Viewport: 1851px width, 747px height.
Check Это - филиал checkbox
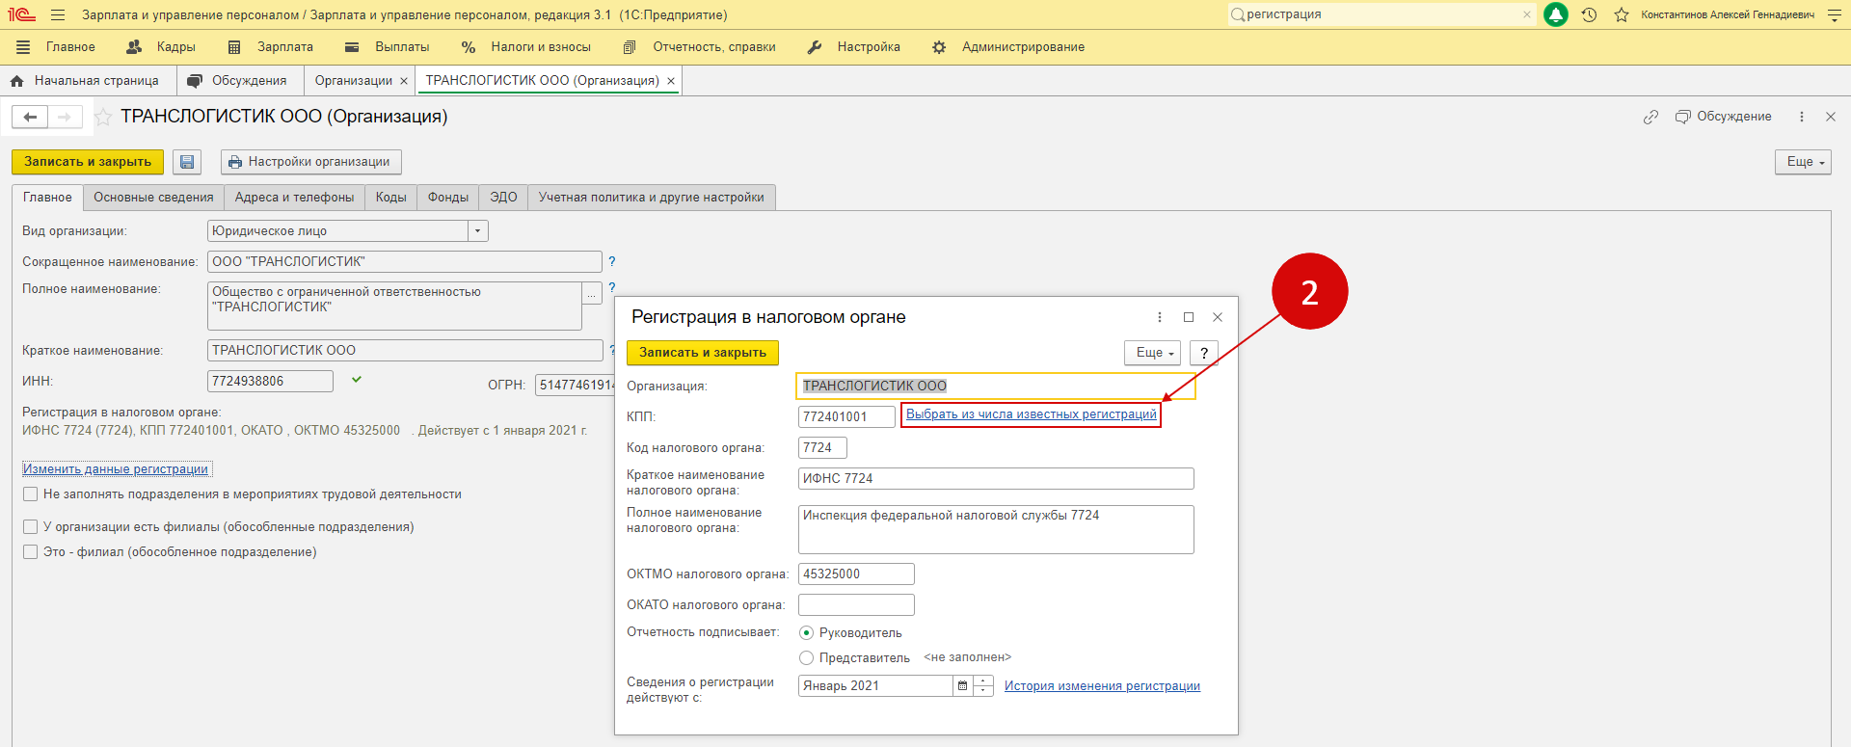click(31, 552)
